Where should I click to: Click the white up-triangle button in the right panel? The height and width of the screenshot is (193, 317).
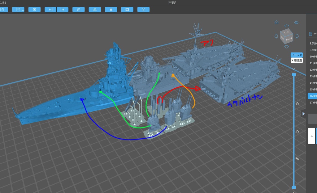pos(311,136)
